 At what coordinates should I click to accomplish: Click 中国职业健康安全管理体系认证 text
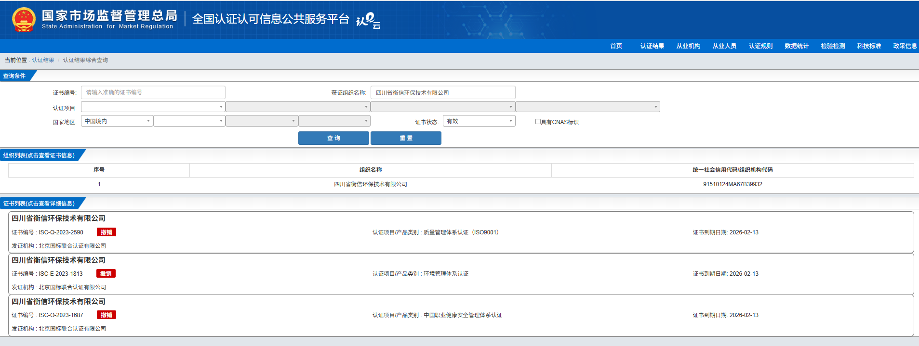(463, 315)
